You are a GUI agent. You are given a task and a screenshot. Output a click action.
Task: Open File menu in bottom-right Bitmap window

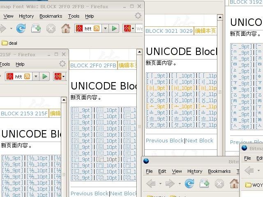coord(247,158)
